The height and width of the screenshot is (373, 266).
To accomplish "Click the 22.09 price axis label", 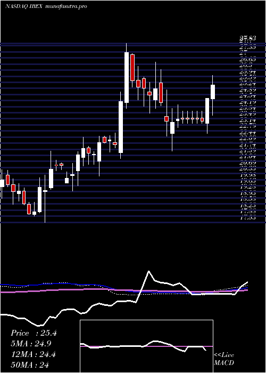I will point(248,139).
